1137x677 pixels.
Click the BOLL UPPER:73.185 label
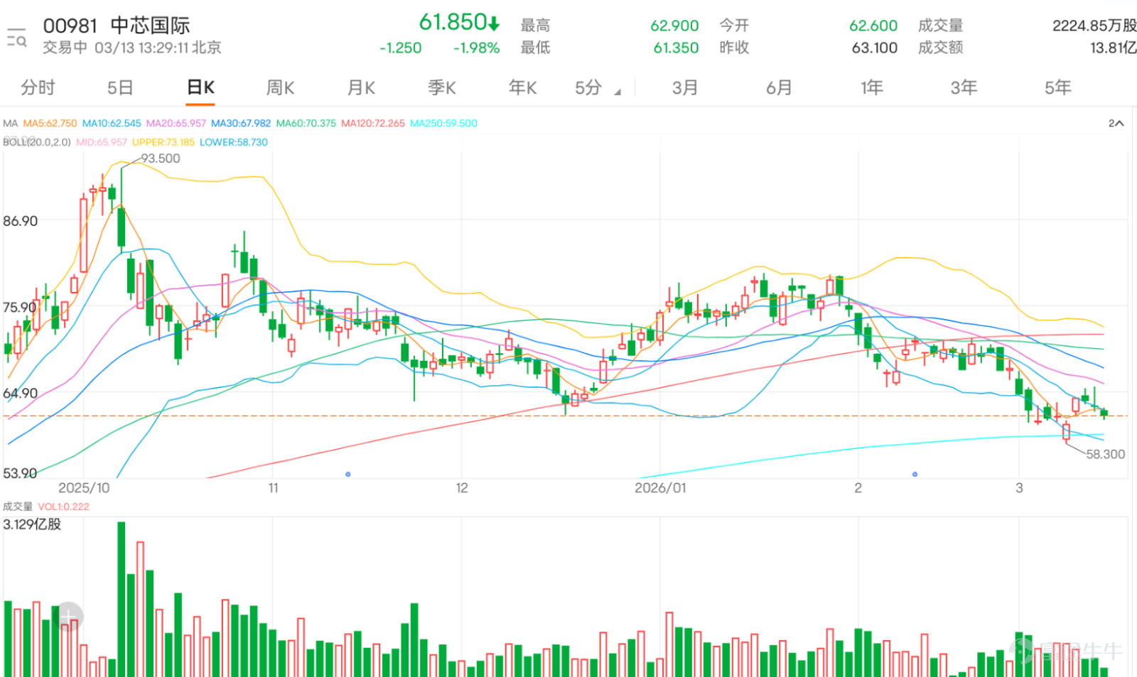pos(163,142)
